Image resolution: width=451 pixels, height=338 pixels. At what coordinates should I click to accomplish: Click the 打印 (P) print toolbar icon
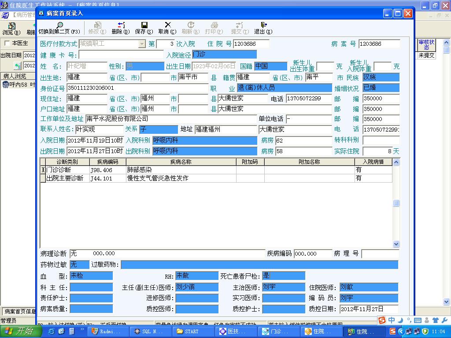click(x=214, y=28)
